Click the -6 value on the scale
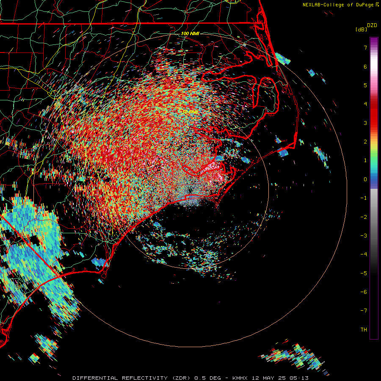 click(x=364, y=292)
